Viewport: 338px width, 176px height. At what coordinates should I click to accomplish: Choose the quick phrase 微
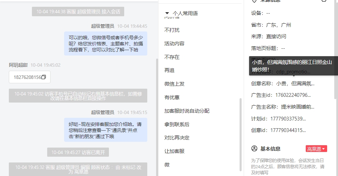[x=167, y=164]
